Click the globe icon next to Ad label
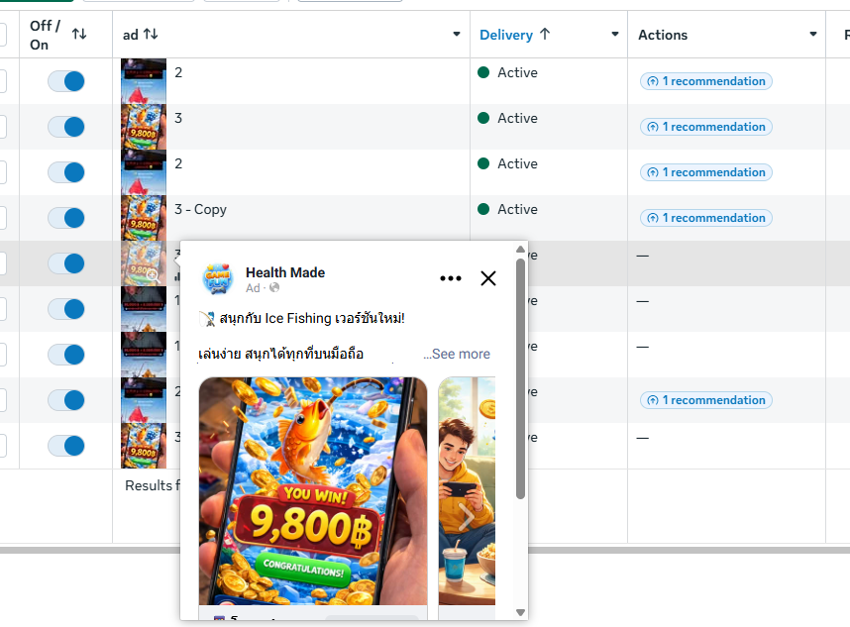 pos(274,288)
